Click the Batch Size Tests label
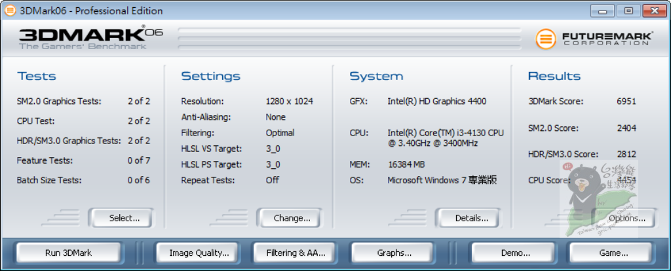The width and height of the screenshot is (671, 271). [x=49, y=181]
